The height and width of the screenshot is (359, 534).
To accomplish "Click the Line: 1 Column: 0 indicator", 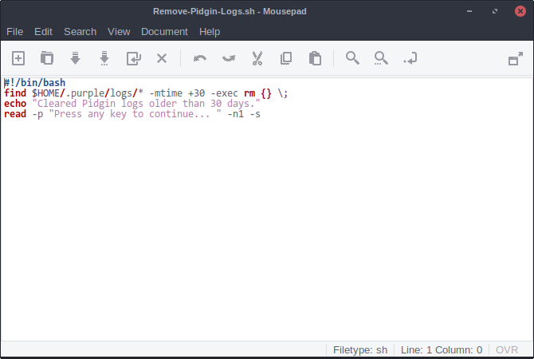I will pos(442,349).
